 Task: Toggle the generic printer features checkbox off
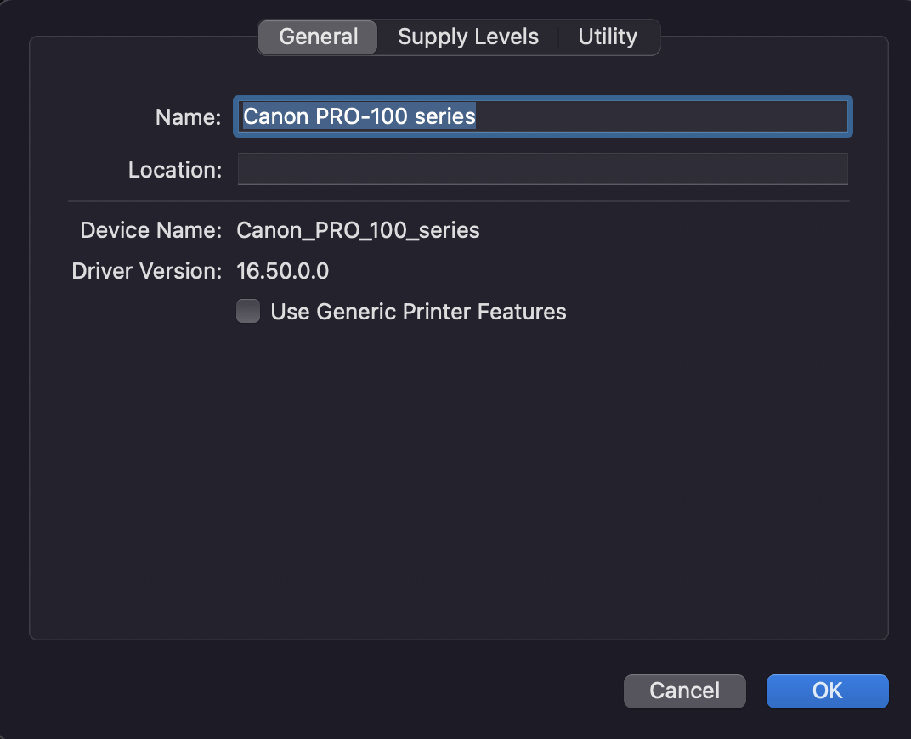point(247,311)
